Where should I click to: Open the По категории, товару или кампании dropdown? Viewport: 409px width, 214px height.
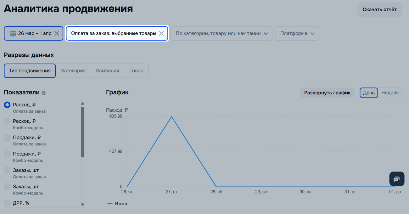tap(221, 33)
